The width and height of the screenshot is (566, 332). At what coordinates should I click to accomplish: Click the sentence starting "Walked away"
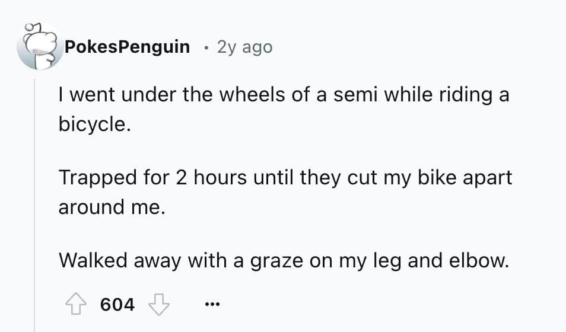284,260
